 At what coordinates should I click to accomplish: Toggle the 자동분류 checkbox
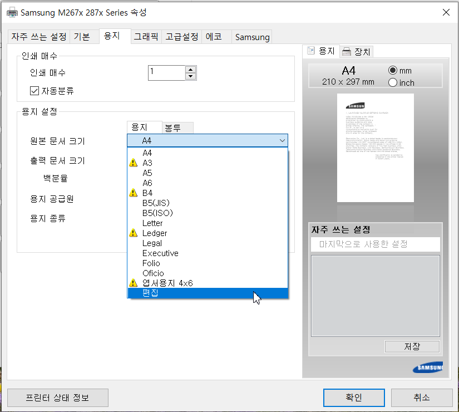(x=34, y=91)
